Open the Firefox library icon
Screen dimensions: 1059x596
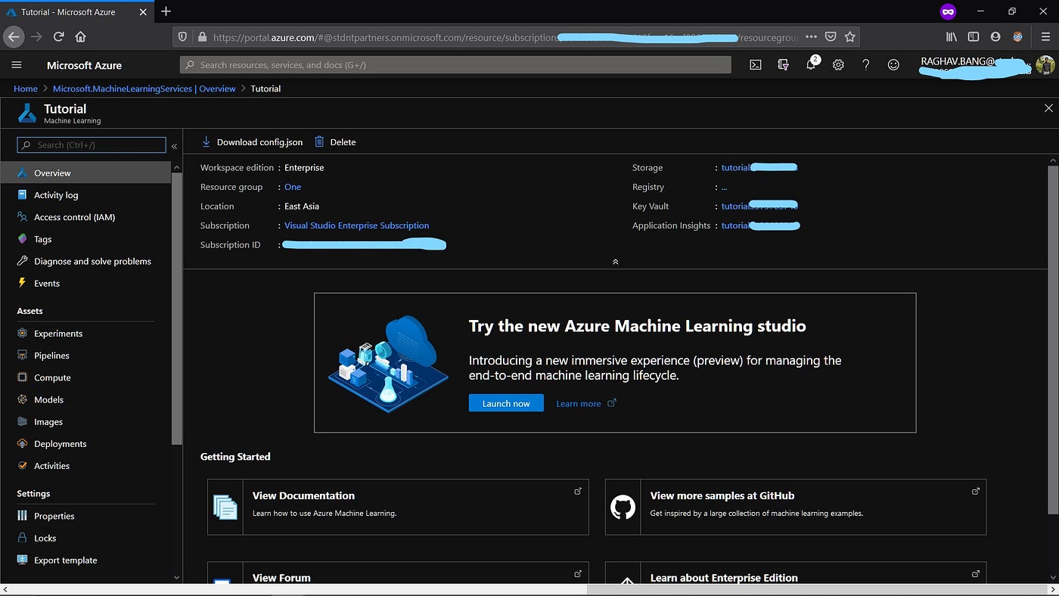951,36
